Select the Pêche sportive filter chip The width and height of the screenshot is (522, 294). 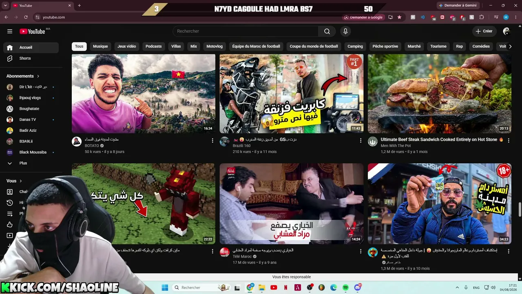385,47
